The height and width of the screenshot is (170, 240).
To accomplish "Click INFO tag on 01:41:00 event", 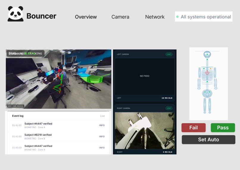I will [x=102, y=136].
